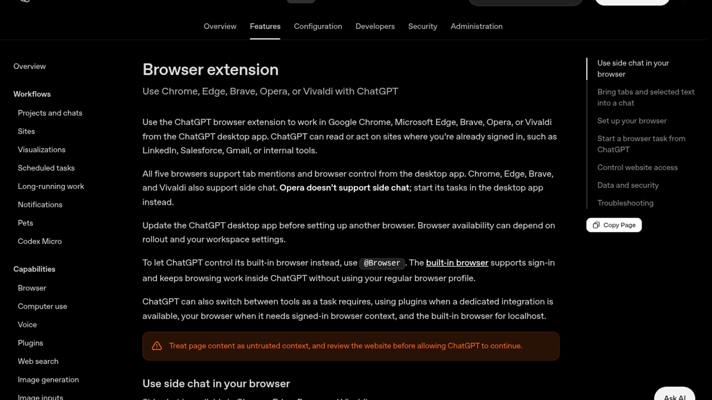Open Plugins sidebar entry

click(x=30, y=343)
